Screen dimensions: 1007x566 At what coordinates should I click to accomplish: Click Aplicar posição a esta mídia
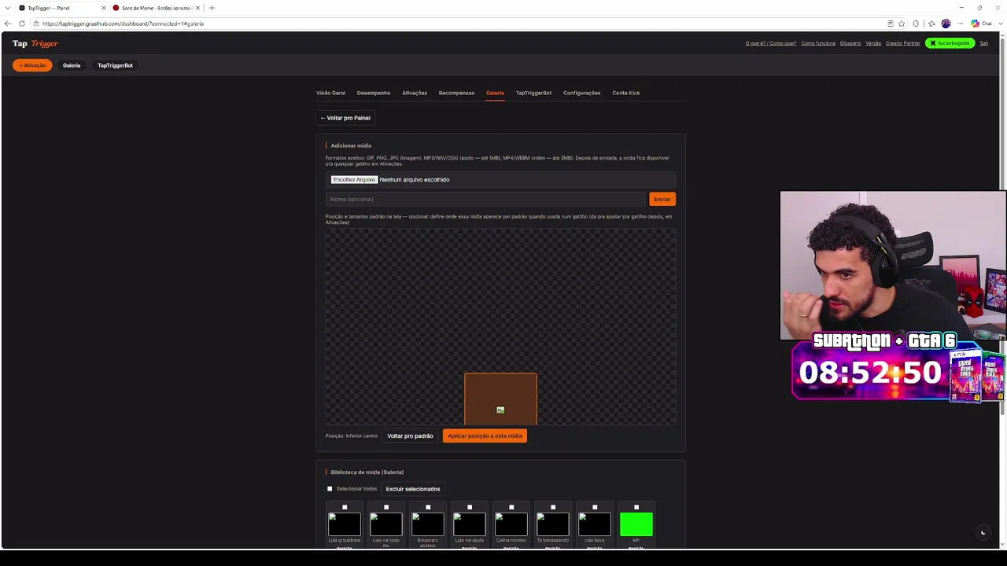[485, 436]
